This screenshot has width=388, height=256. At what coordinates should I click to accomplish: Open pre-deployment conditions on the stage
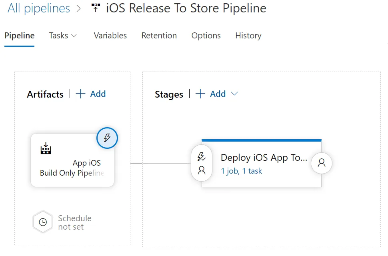[x=202, y=163]
